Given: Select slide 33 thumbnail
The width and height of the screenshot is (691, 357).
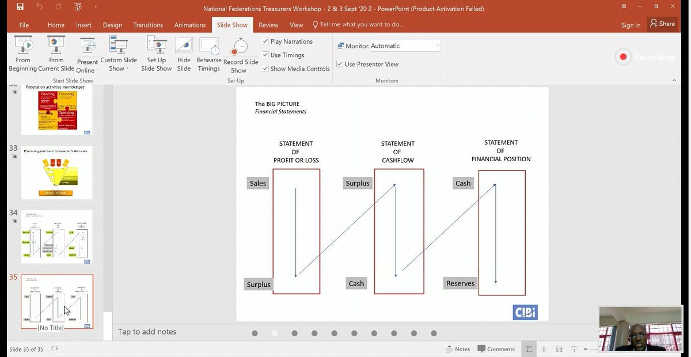Looking at the screenshot, I should click(x=56, y=173).
